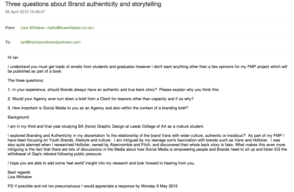This screenshot has width=294, height=192.
Task: Click the From: field label
Action: pos(10,28)
